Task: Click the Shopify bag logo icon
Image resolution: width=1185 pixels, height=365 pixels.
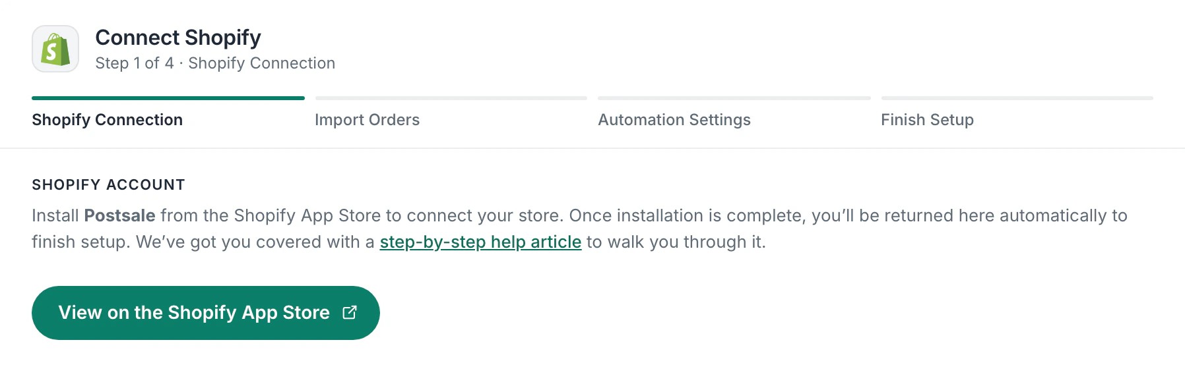Action: click(55, 49)
